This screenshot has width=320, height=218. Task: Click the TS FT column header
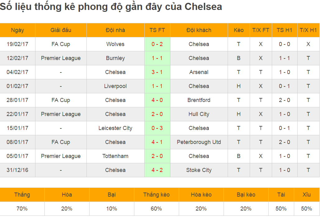pyautogui.click(x=157, y=30)
